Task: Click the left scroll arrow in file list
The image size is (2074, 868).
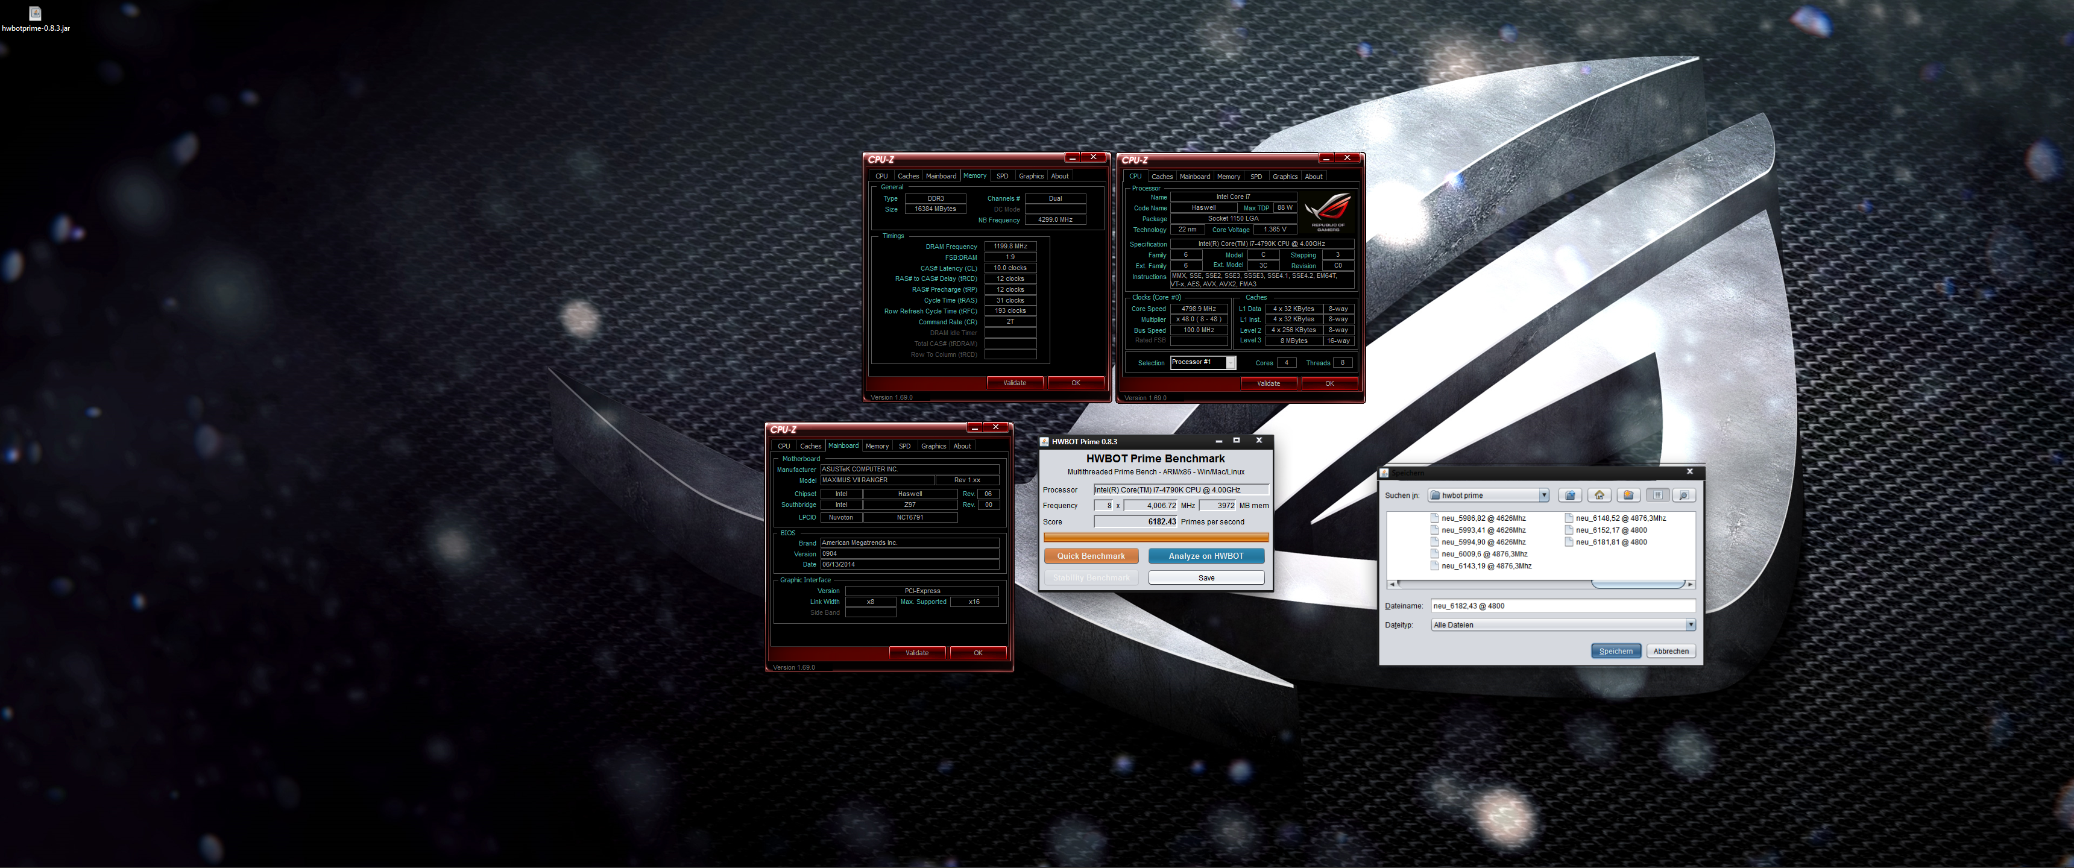Action: click(1392, 585)
